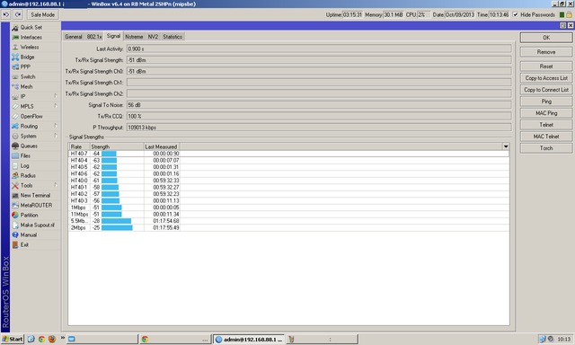Click the MAC Telnet button
This screenshot has width=575, height=345.
pyautogui.click(x=546, y=137)
